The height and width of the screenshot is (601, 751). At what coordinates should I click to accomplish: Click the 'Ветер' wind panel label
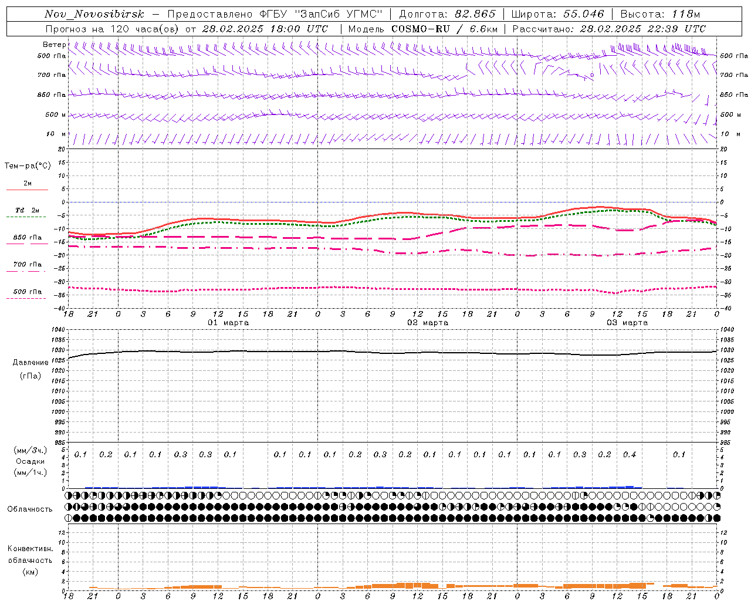click(54, 45)
